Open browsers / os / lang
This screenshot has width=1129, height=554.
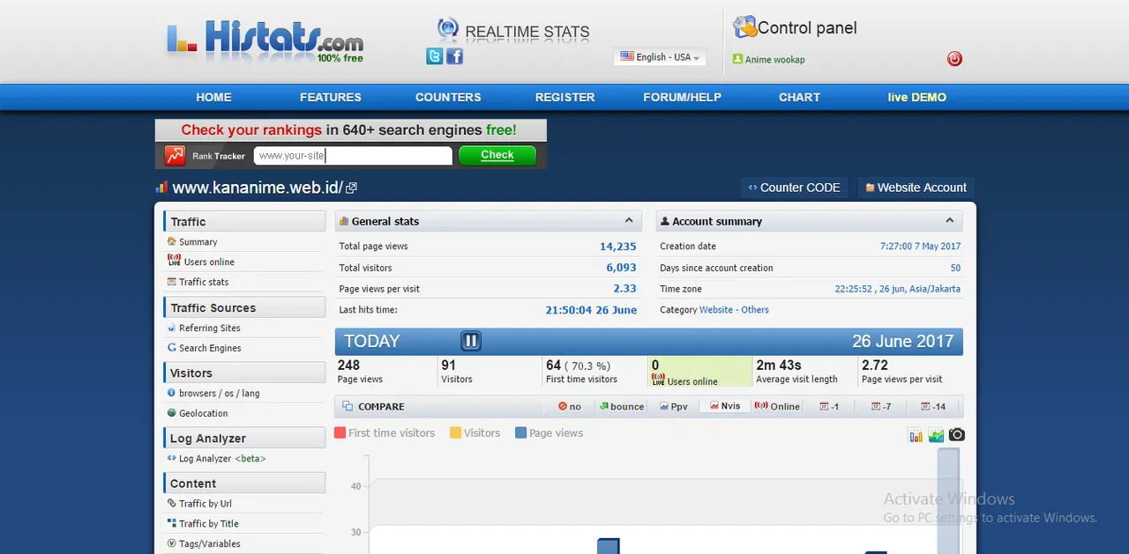(220, 393)
